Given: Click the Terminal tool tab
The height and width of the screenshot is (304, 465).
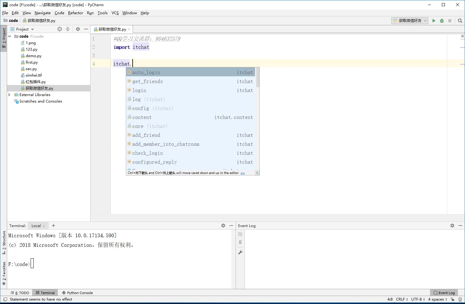Looking at the screenshot, I should click(x=45, y=293).
